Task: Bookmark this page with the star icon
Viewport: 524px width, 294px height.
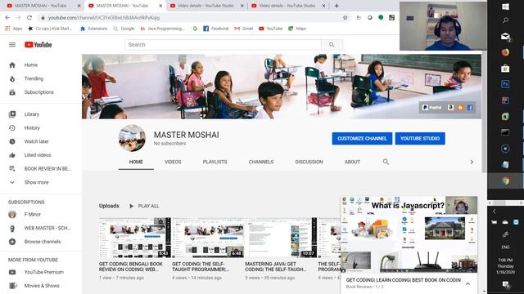Action: (346, 18)
